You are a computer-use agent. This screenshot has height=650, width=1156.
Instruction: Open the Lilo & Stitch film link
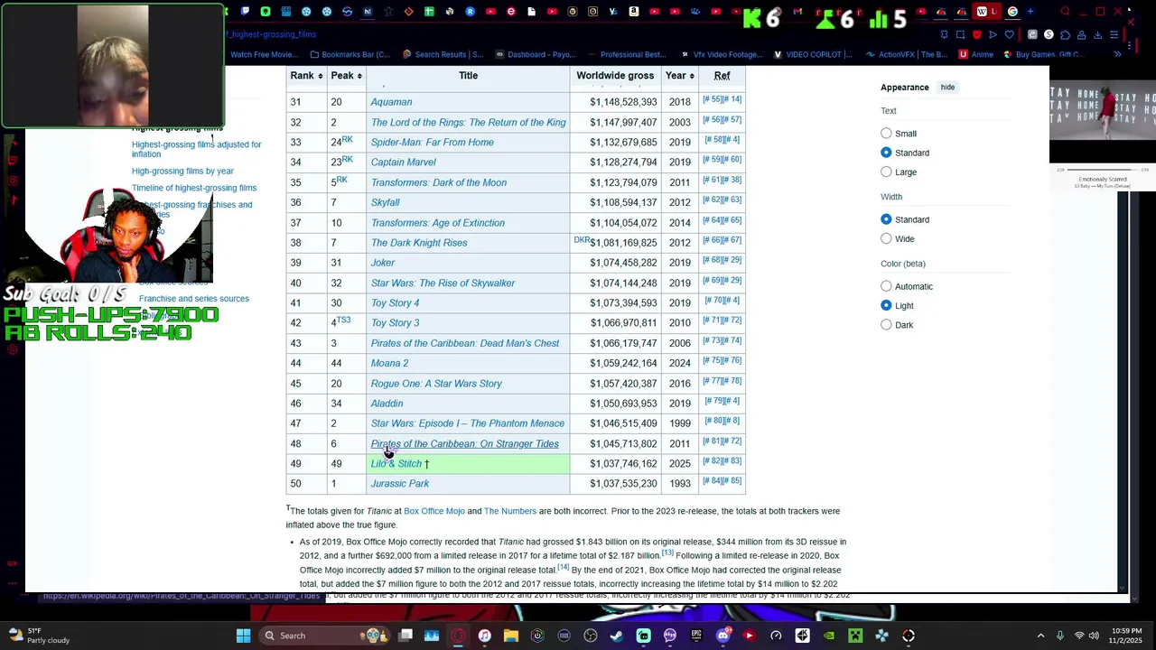click(x=396, y=464)
